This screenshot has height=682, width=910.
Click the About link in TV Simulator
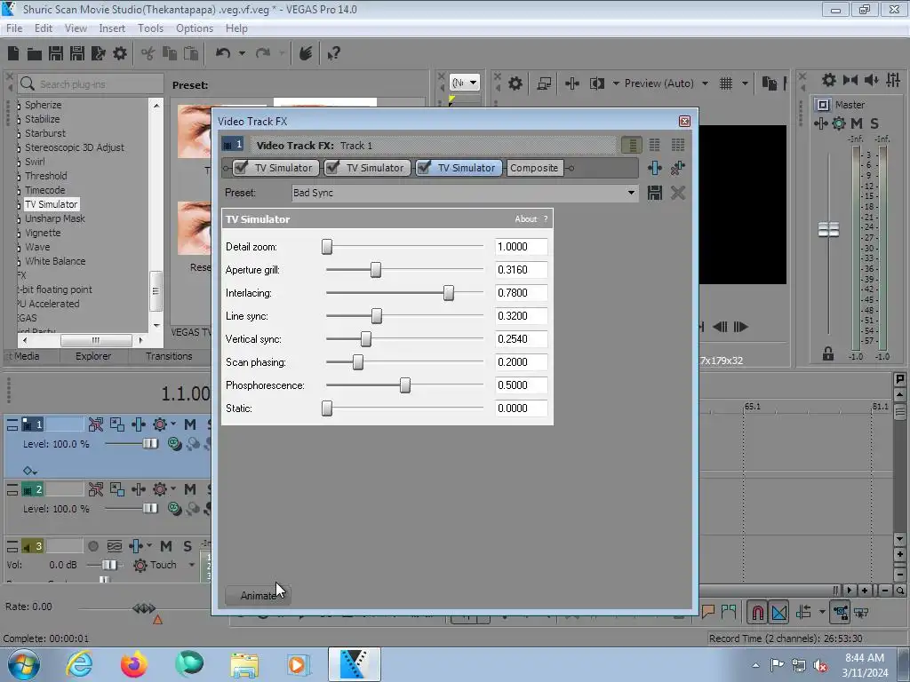[526, 219]
